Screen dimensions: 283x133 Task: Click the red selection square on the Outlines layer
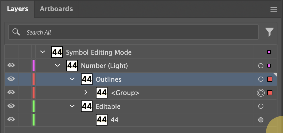(x=270, y=79)
